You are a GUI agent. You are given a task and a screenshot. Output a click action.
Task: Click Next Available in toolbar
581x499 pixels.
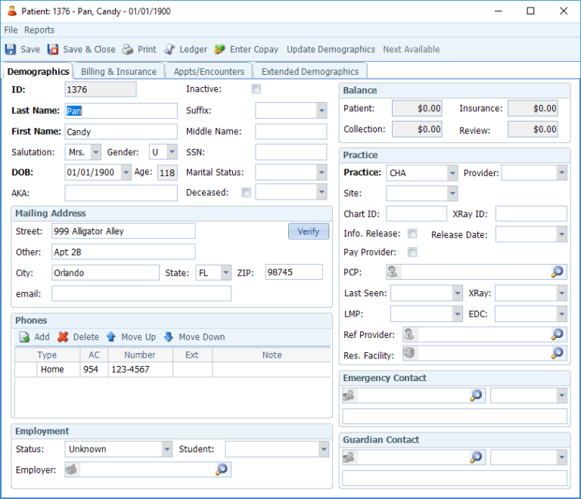click(412, 49)
